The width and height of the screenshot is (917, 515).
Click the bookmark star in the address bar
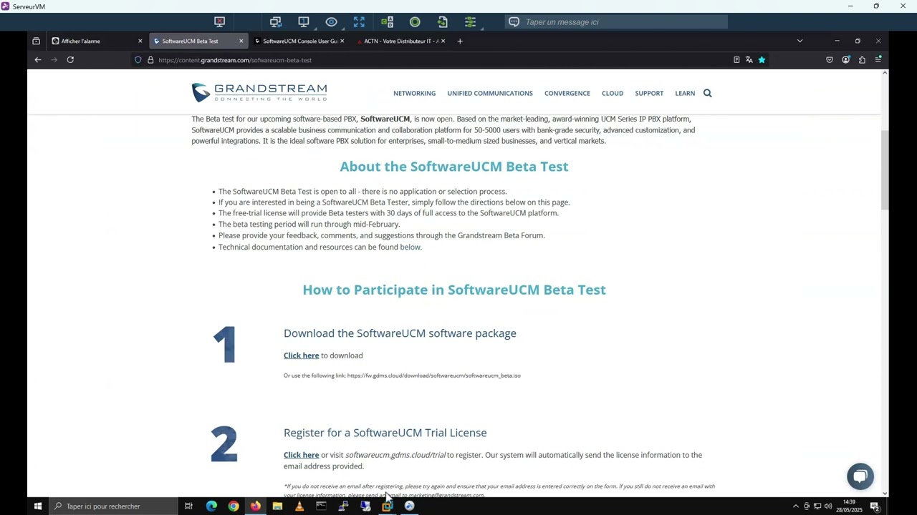pos(762,60)
